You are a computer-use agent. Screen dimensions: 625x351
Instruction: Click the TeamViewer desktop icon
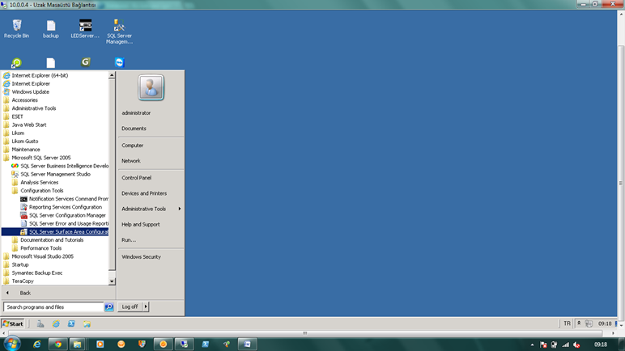tap(120, 62)
